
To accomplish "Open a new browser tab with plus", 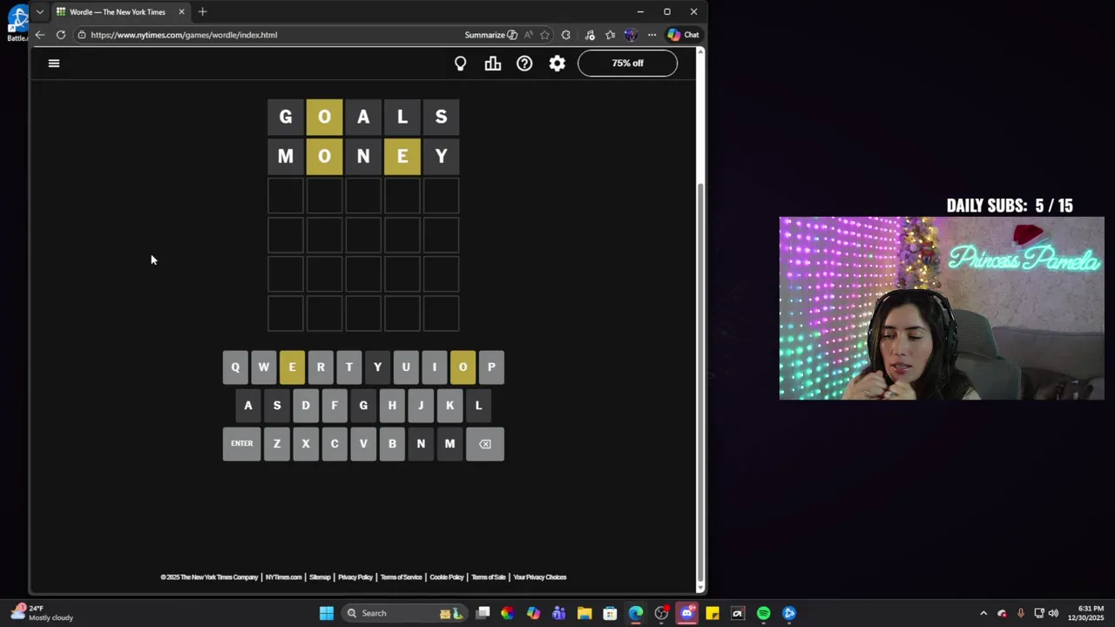I will pyautogui.click(x=202, y=12).
